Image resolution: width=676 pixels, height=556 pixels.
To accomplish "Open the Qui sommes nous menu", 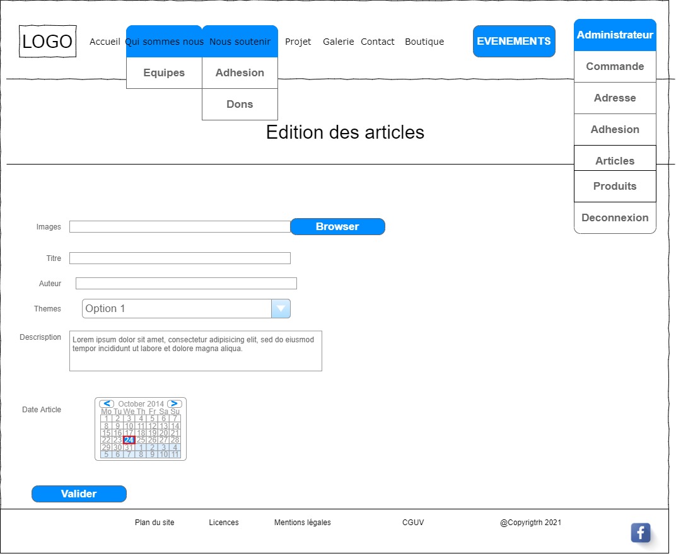I will pyautogui.click(x=164, y=42).
